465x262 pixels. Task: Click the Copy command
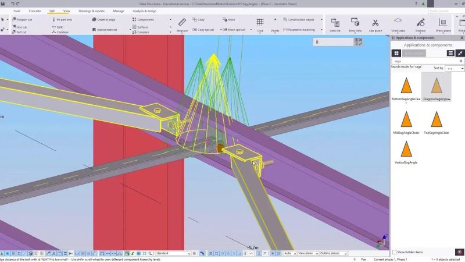[x=199, y=20]
